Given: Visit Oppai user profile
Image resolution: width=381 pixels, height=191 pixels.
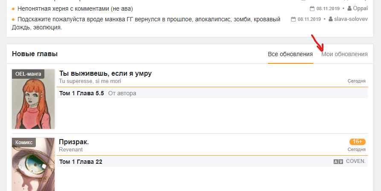Looking at the screenshot, I should (x=361, y=9).
